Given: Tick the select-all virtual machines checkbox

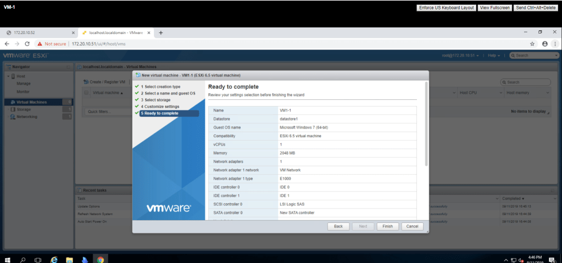Looking at the screenshot, I should point(86,93).
